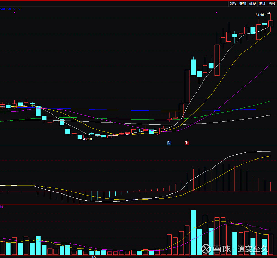Screen dimensions: 277x258
Task: Select the month 10 label on time axis
Action: coord(93,257)
